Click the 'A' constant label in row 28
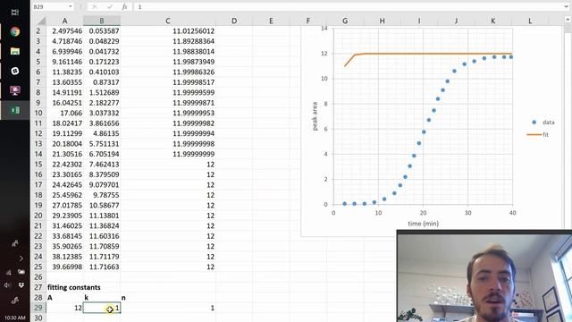Screen dimensions: 572x322 (x=65, y=298)
